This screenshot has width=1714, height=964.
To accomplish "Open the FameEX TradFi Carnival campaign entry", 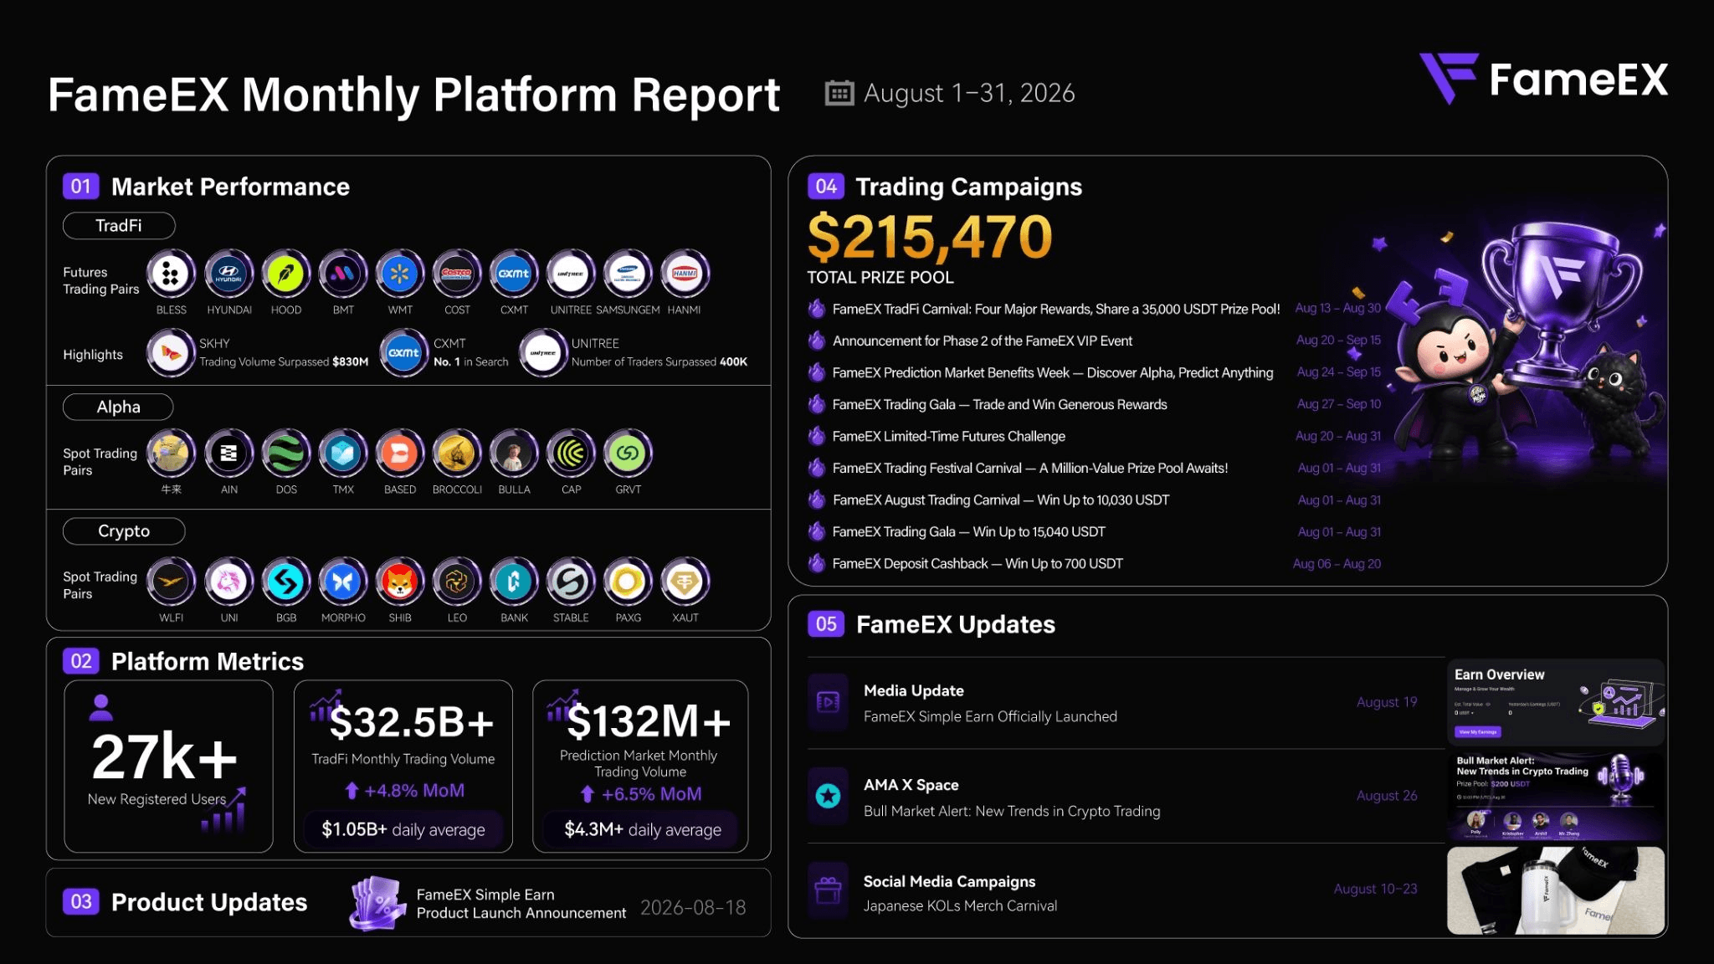I will 1094,309.
